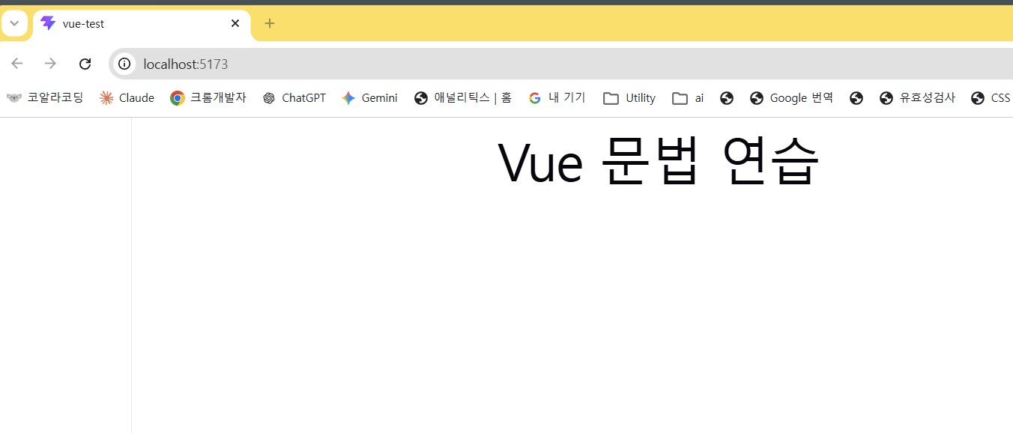Go forward with the forward arrow

[x=51, y=64]
